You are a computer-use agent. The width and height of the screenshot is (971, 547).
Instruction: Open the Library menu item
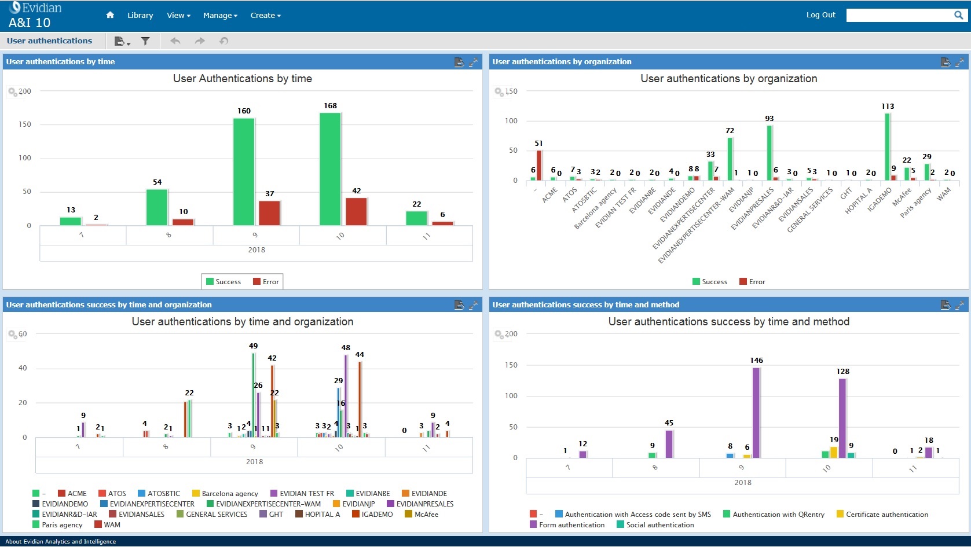[x=140, y=16]
